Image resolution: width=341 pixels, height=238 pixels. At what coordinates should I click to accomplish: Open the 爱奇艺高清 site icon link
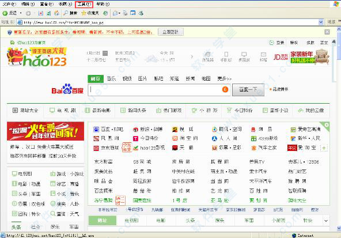coord(293,130)
